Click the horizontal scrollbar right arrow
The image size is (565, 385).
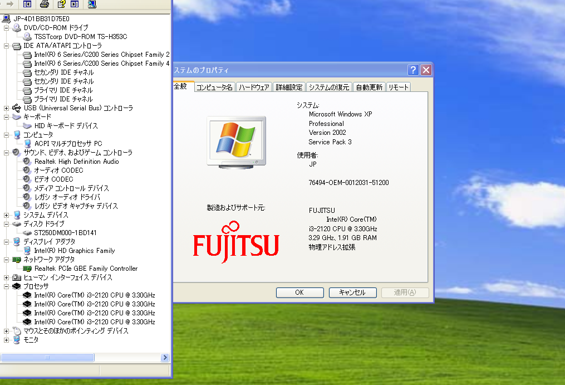pyautogui.click(x=165, y=357)
